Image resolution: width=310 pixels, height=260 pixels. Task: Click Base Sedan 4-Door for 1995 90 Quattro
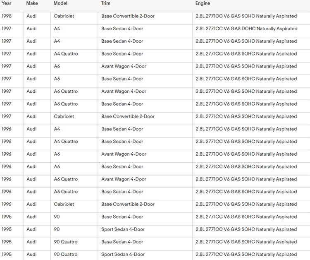tap(122, 242)
